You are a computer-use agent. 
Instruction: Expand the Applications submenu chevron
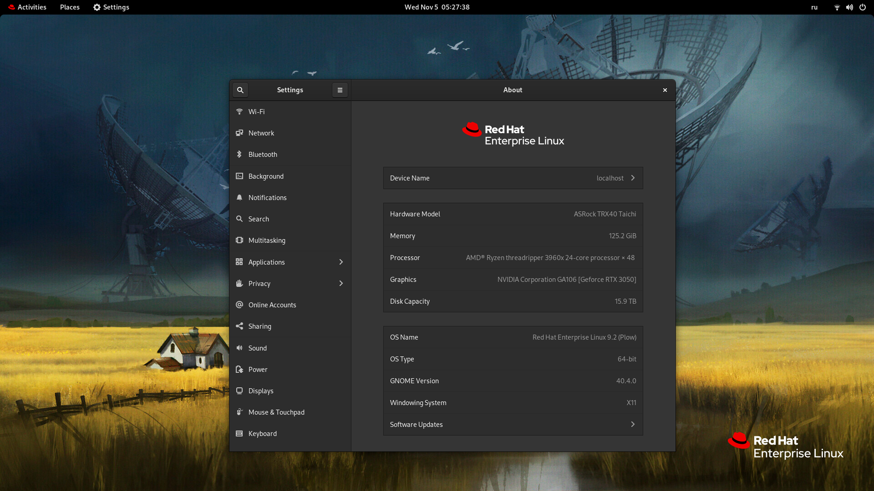coord(341,262)
